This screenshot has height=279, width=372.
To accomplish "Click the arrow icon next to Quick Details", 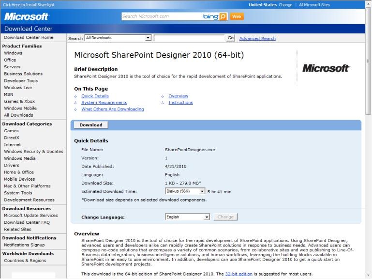I will (x=75, y=96).
